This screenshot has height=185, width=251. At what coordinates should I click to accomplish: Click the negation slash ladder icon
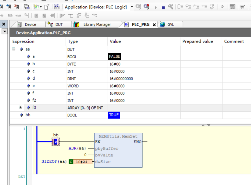coord(36,16)
